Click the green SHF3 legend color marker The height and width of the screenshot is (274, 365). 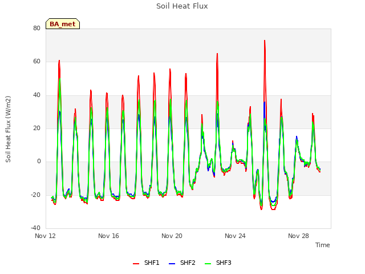point(208,264)
